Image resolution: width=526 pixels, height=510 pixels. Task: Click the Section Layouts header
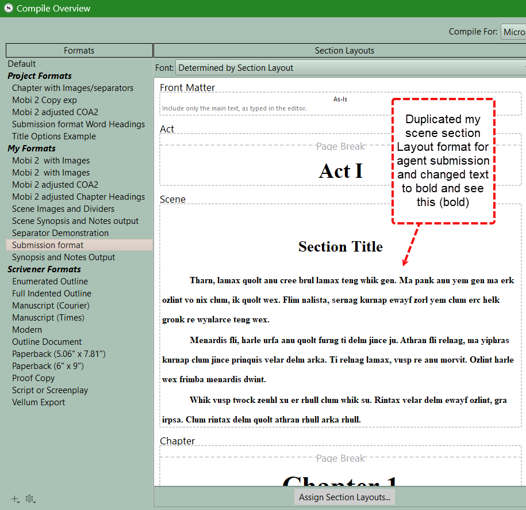pyautogui.click(x=344, y=51)
